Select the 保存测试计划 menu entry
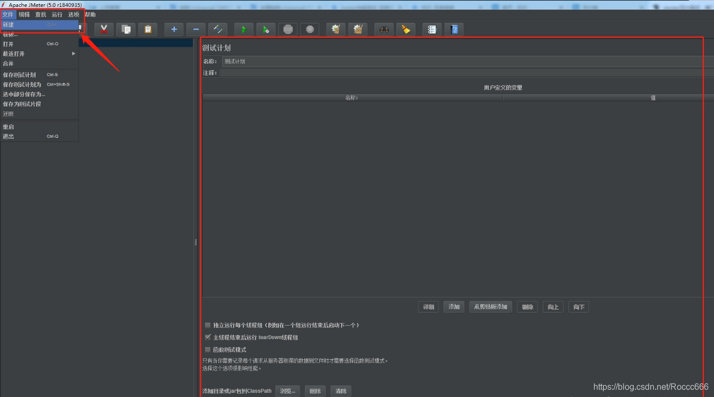This screenshot has height=397, width=714. tap(39, 75)
